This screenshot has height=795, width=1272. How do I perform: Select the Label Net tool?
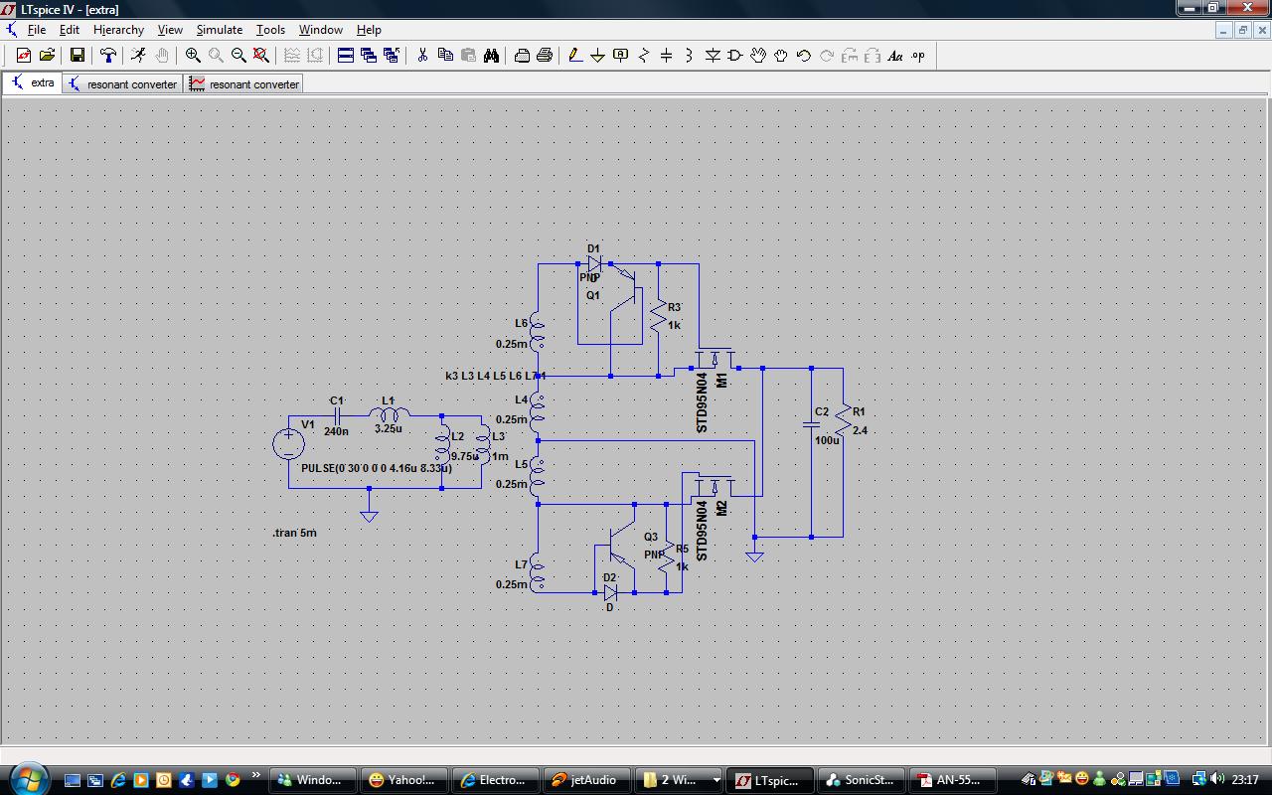pyautogui.click(x=620, y=56)
